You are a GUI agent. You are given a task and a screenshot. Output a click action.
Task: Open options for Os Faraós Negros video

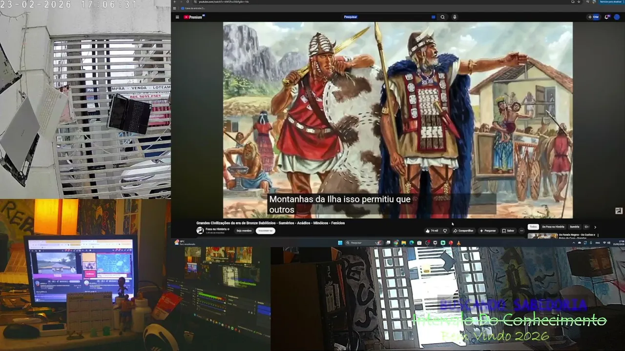click(598, 235)
